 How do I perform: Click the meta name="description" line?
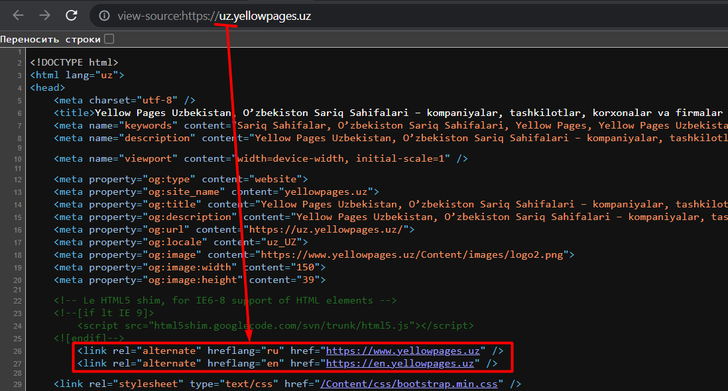[x=391, y=138]
